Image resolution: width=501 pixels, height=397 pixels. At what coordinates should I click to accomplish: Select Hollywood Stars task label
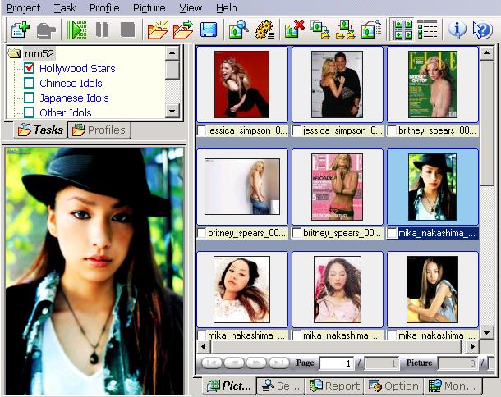click(x=77, y=68)
